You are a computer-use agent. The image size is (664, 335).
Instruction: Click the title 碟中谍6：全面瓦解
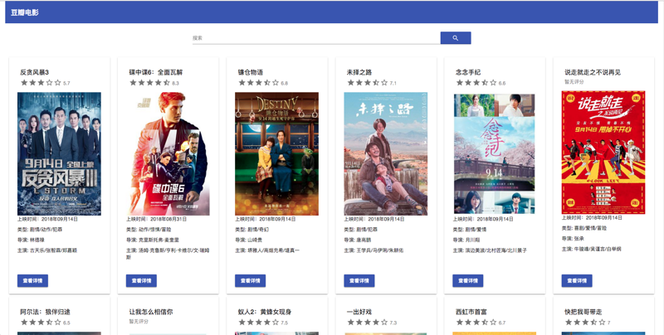pyautogui.click(x=156, y=72)
